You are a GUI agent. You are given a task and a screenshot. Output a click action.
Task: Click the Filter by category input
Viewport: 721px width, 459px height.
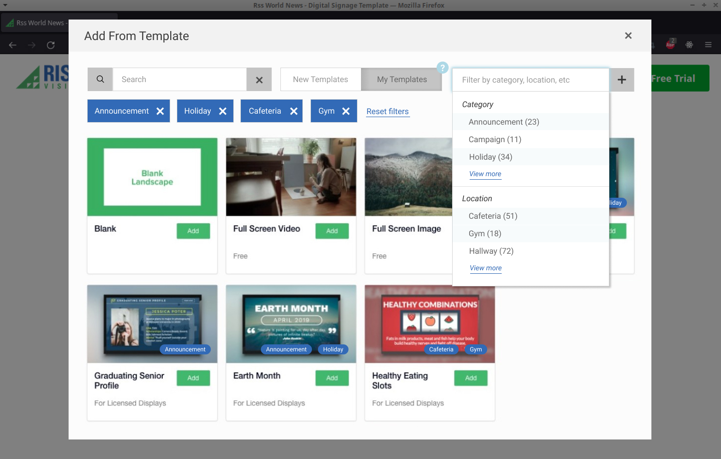531,80
